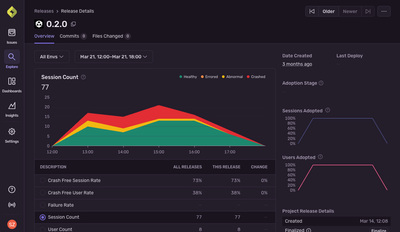This screenshot has width=400, height=232.
Task: Select the Crash Free Session Rate radio button
Action: click(42, 180)
